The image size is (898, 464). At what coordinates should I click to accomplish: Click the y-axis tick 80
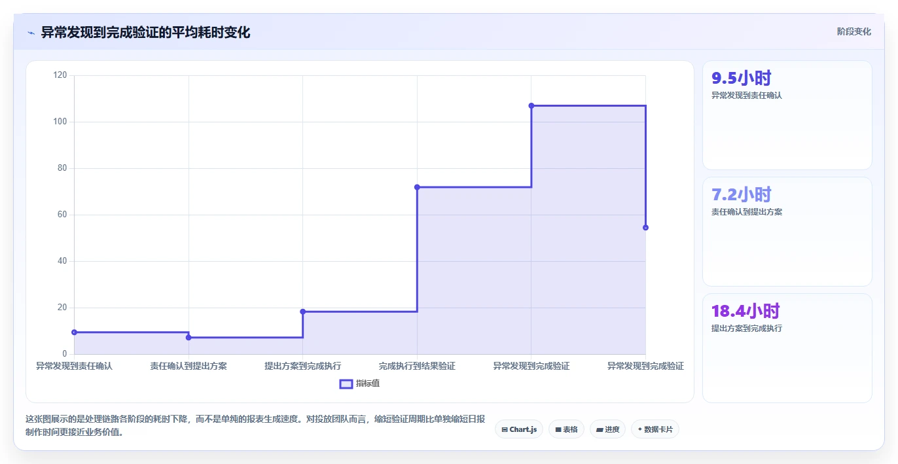(x=62, y=168)
